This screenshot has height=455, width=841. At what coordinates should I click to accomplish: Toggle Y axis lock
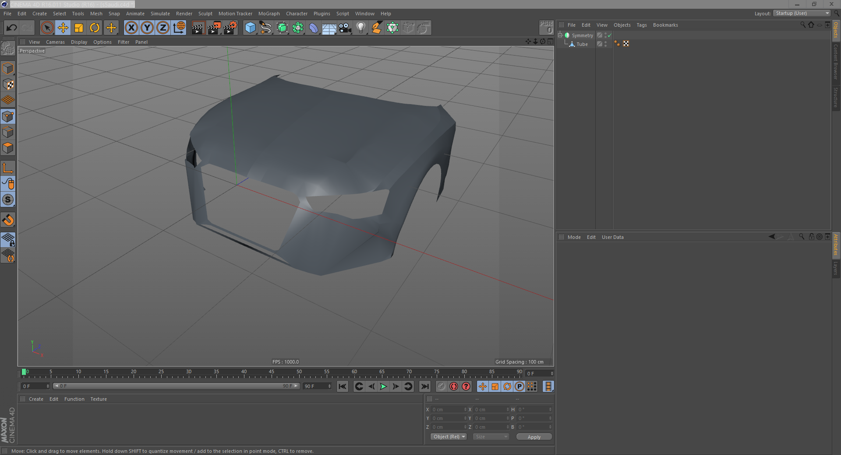(x=147, y=28)
